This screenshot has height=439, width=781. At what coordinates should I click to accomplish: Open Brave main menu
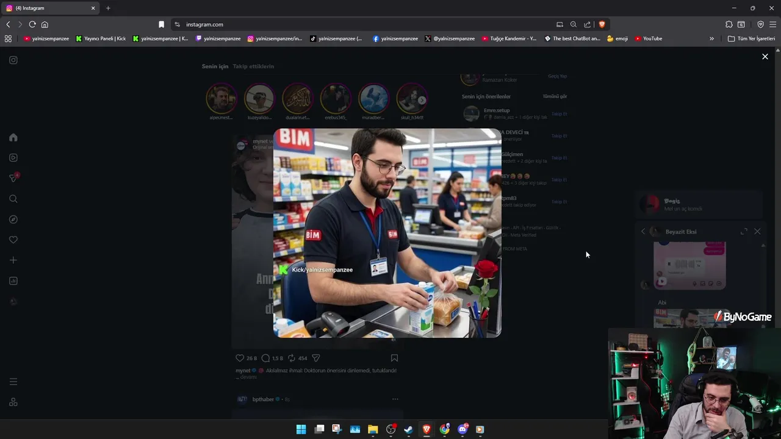(772, 24)
